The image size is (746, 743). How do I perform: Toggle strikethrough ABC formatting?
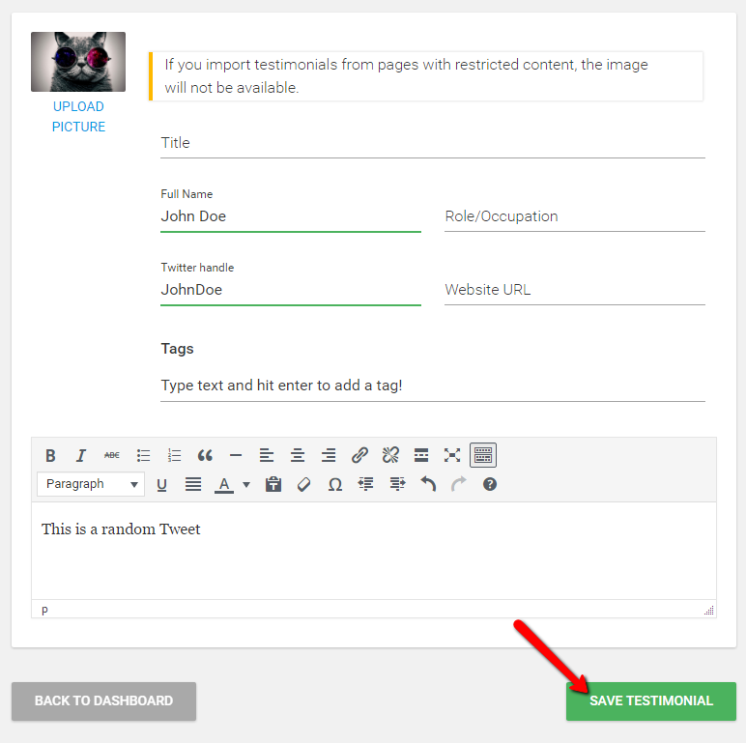point(112,455)
